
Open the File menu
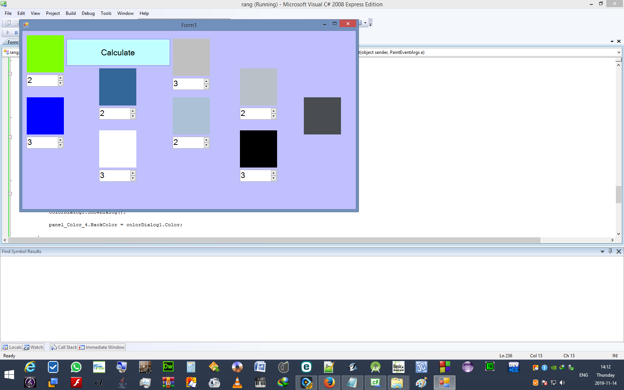pos(8,13)
